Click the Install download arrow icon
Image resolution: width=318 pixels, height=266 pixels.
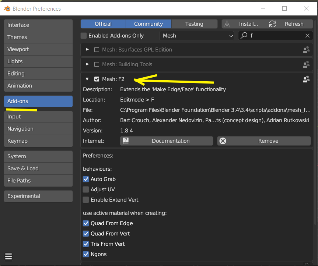click(x=227, y=24)
